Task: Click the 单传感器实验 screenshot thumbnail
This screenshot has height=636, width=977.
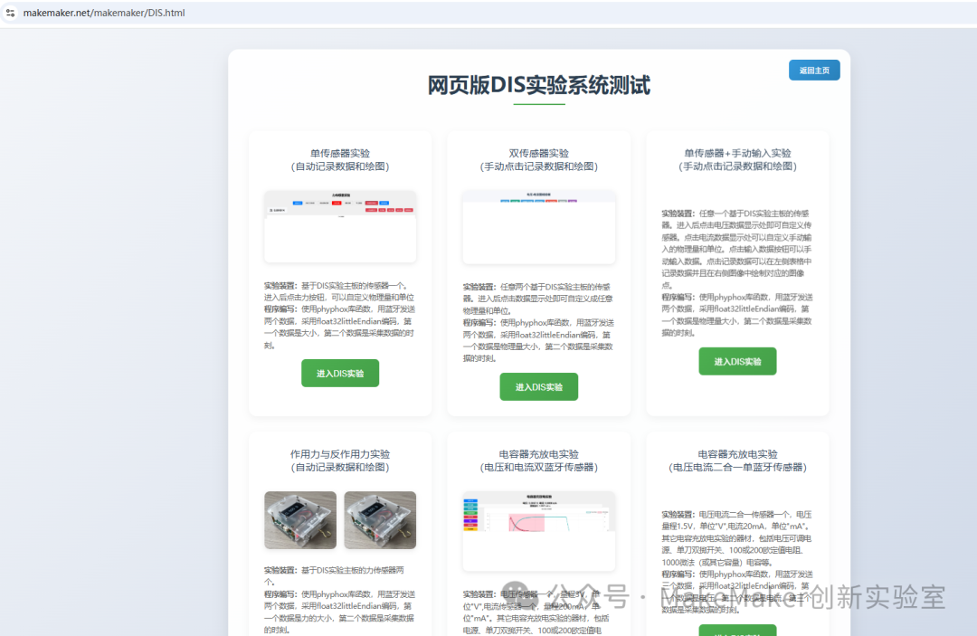Action: pyautogui.click(x=340, y=226)
